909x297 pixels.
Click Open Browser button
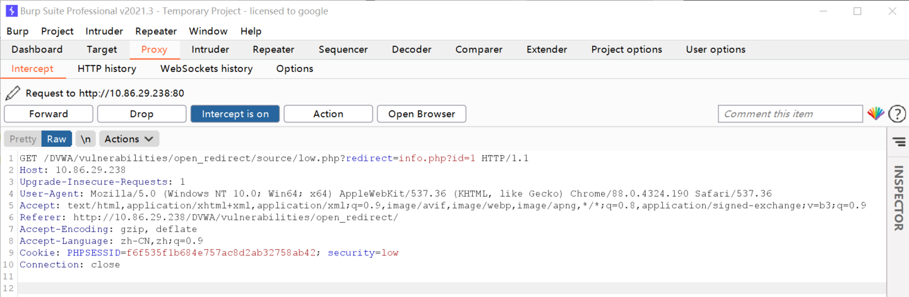click(x=421, y=114)
